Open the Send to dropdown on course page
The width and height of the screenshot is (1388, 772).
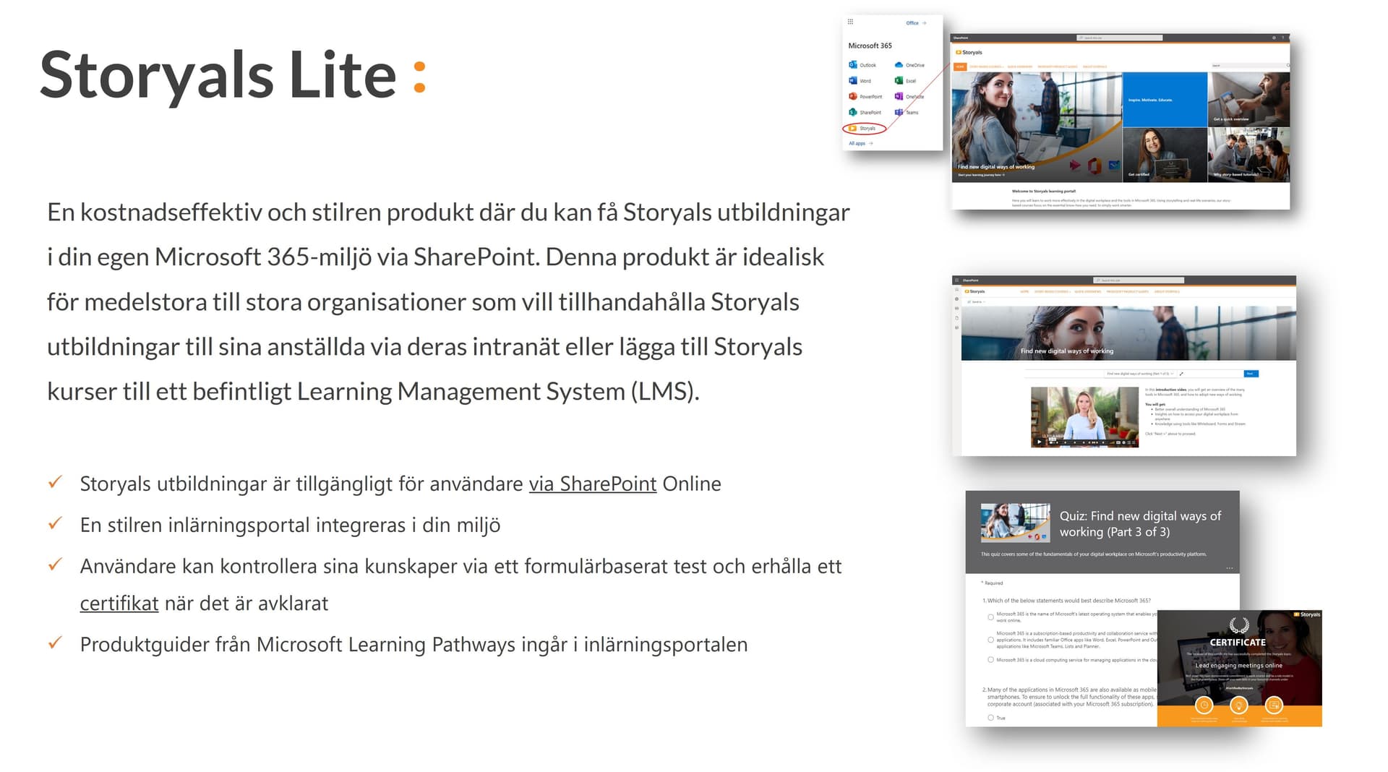[977, 302]
